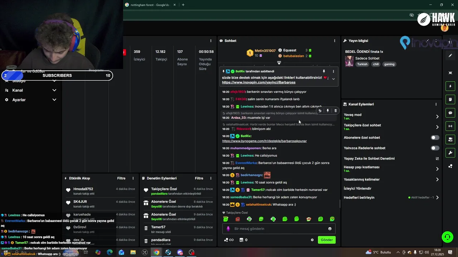Click Hmoda9752 follow event row
The height and width of the screenshot is (257, 458).
(x=101, y=191)
